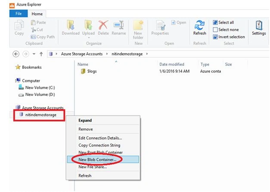Go back with the back arrow
The image size is (270, 192).
(16, 54)
